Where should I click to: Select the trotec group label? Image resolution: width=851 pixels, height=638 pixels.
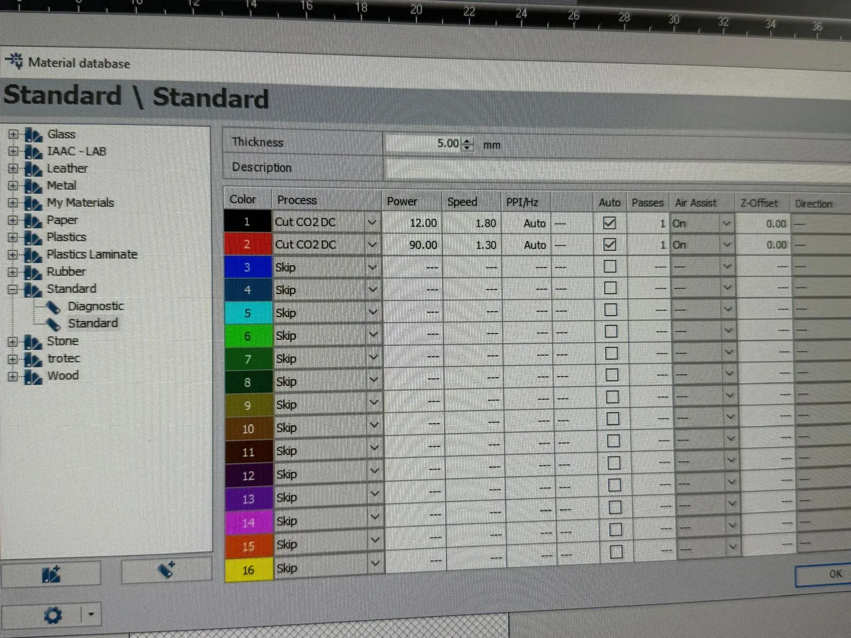point(63,359)
